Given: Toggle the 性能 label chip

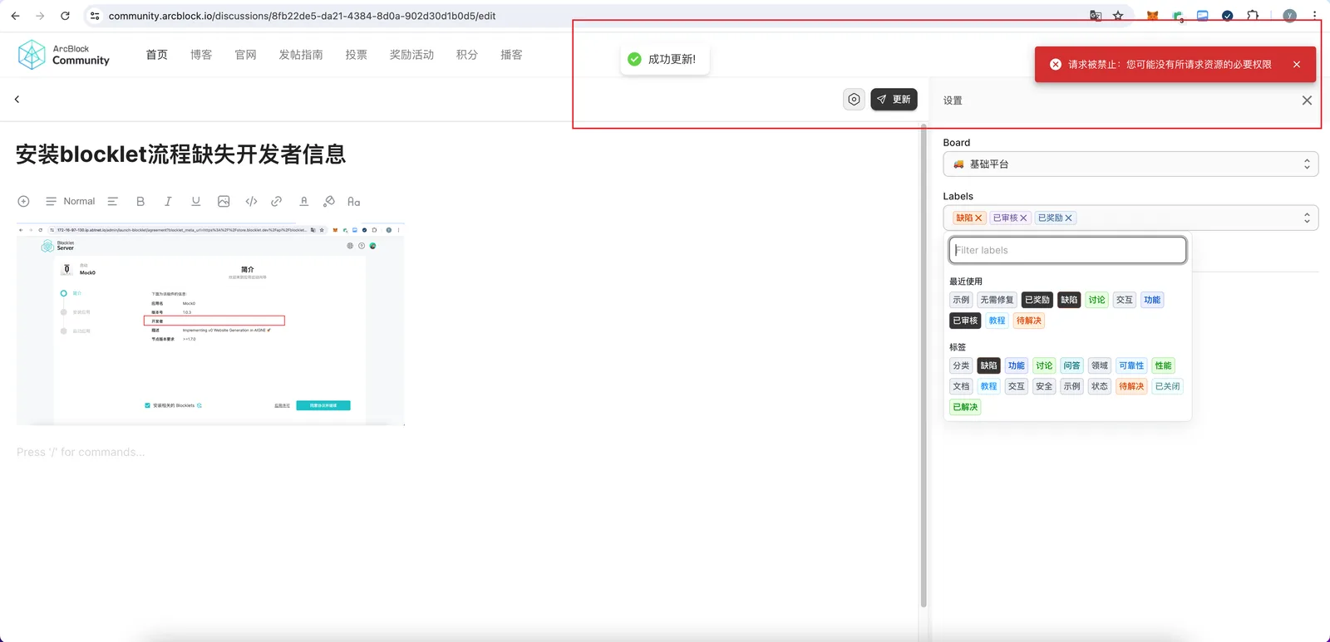Looking at the screenshot, I should pyautogui.click(x=1163, y=365).
